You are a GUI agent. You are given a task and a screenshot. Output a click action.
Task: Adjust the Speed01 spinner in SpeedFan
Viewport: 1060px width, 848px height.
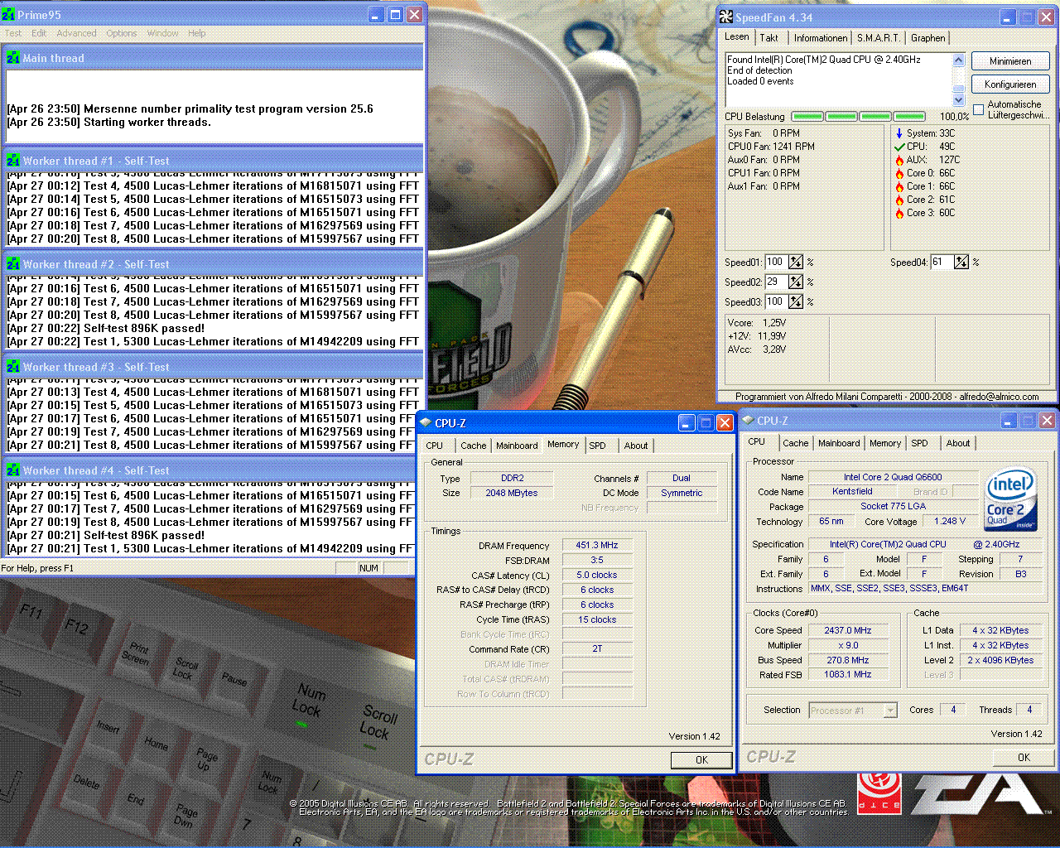(796, 262)
